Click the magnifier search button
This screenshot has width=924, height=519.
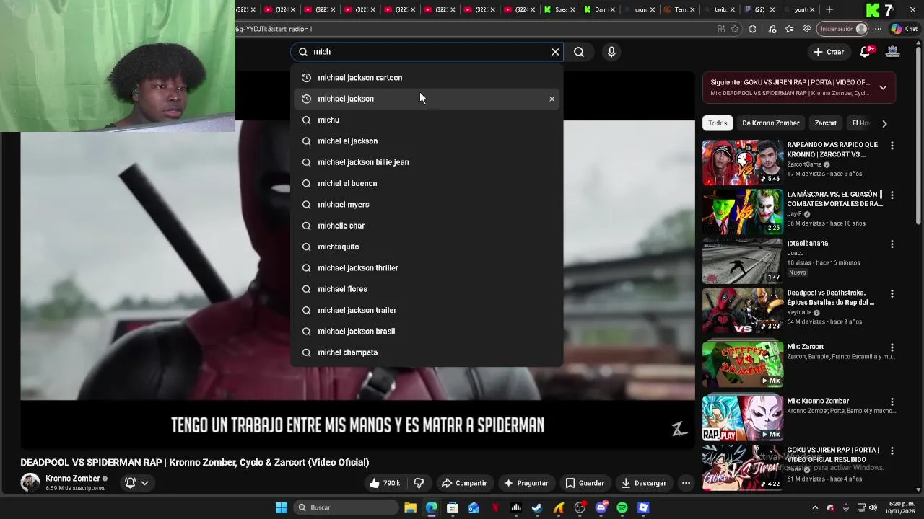pos(579,52)
